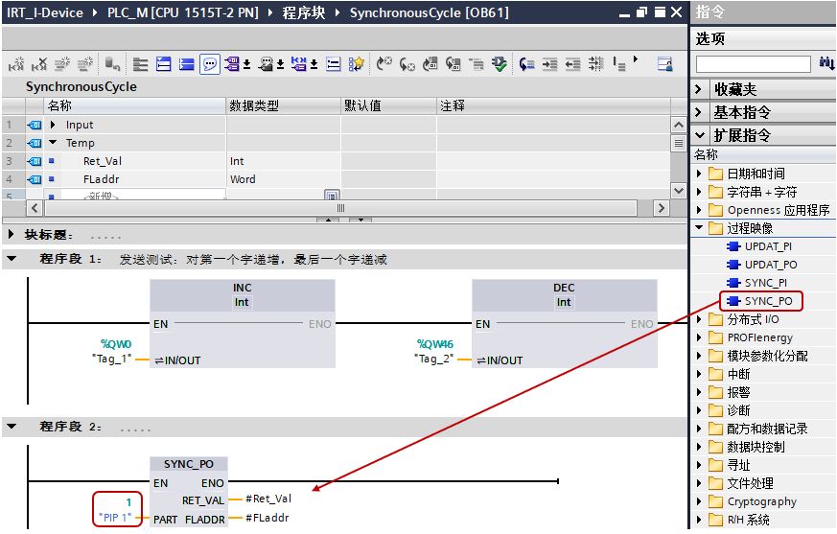
Task: Click the #FLaddr output operand
Action: coord(267,518)
